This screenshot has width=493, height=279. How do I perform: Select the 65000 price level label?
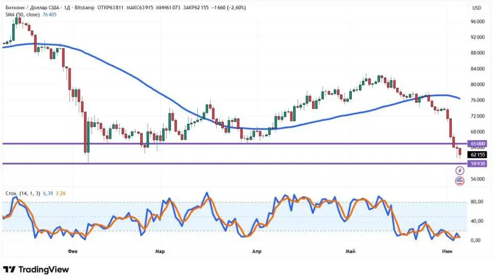[x=477, y=144]
